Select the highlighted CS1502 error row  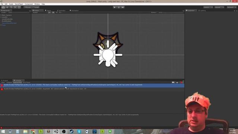pyautogui.click(x=92, y=85)
